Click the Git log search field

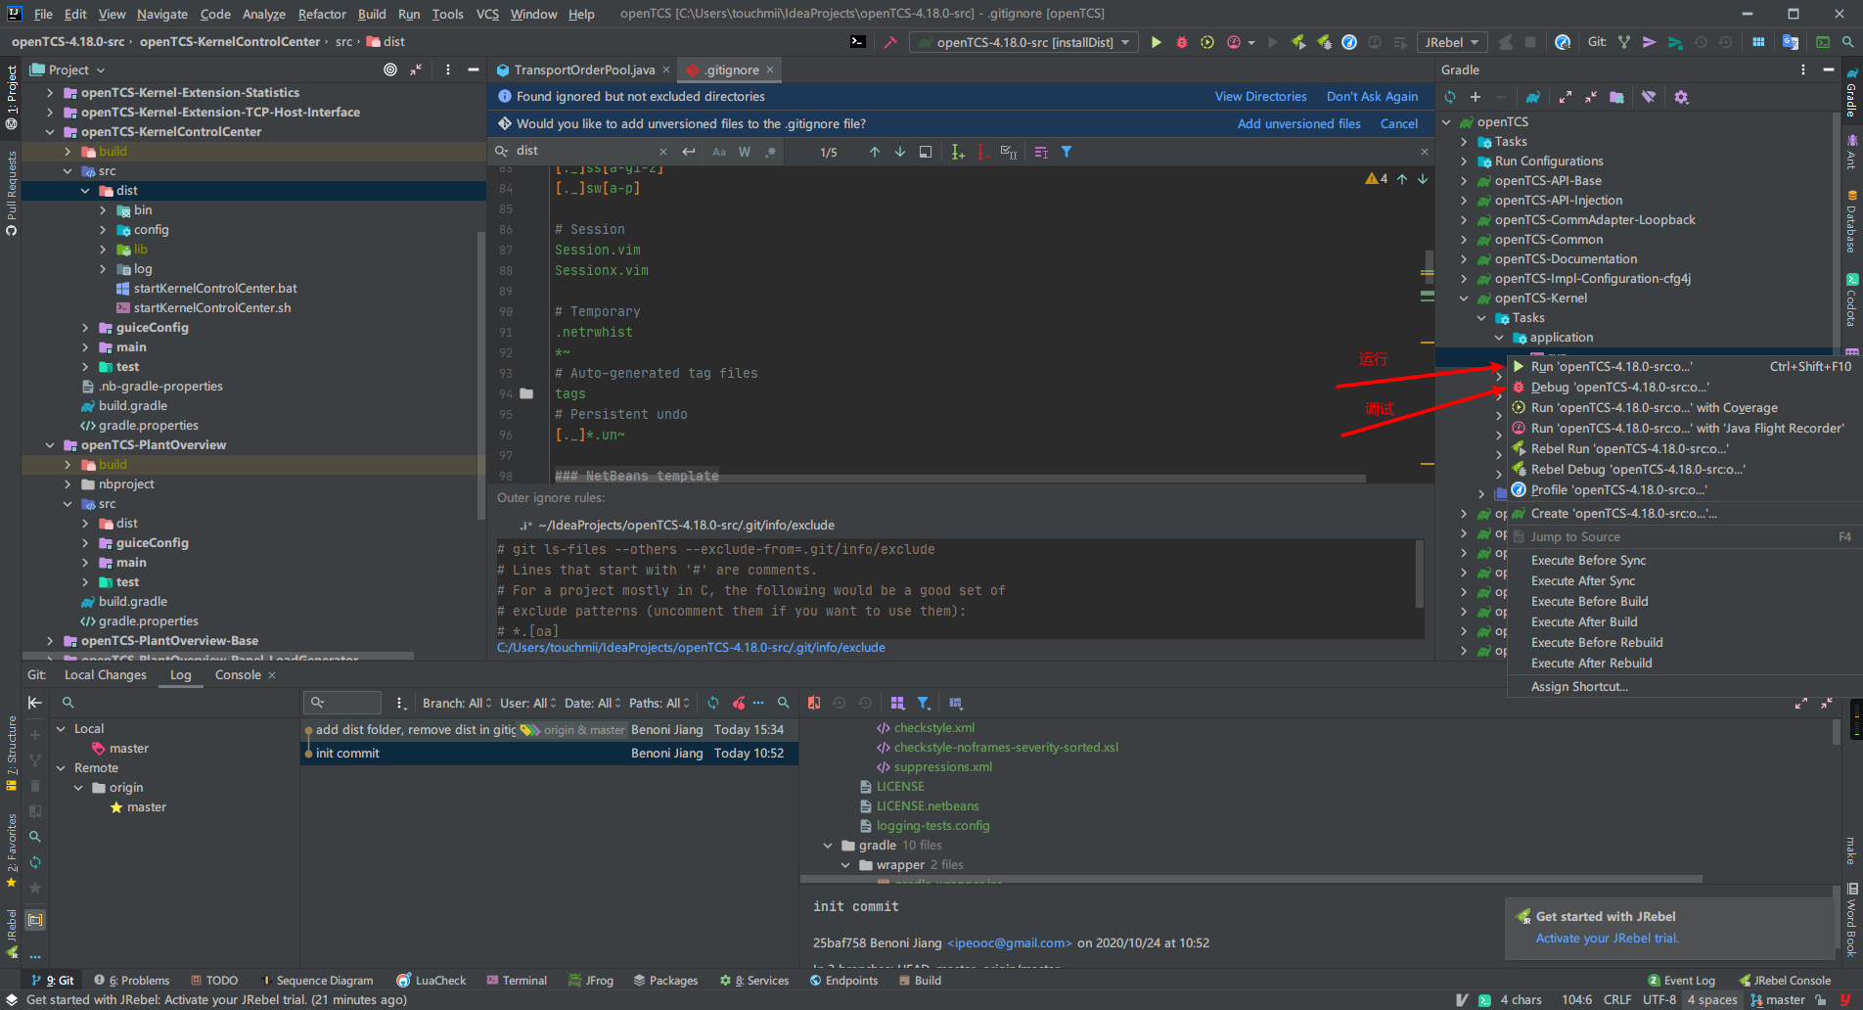point(342,703)
